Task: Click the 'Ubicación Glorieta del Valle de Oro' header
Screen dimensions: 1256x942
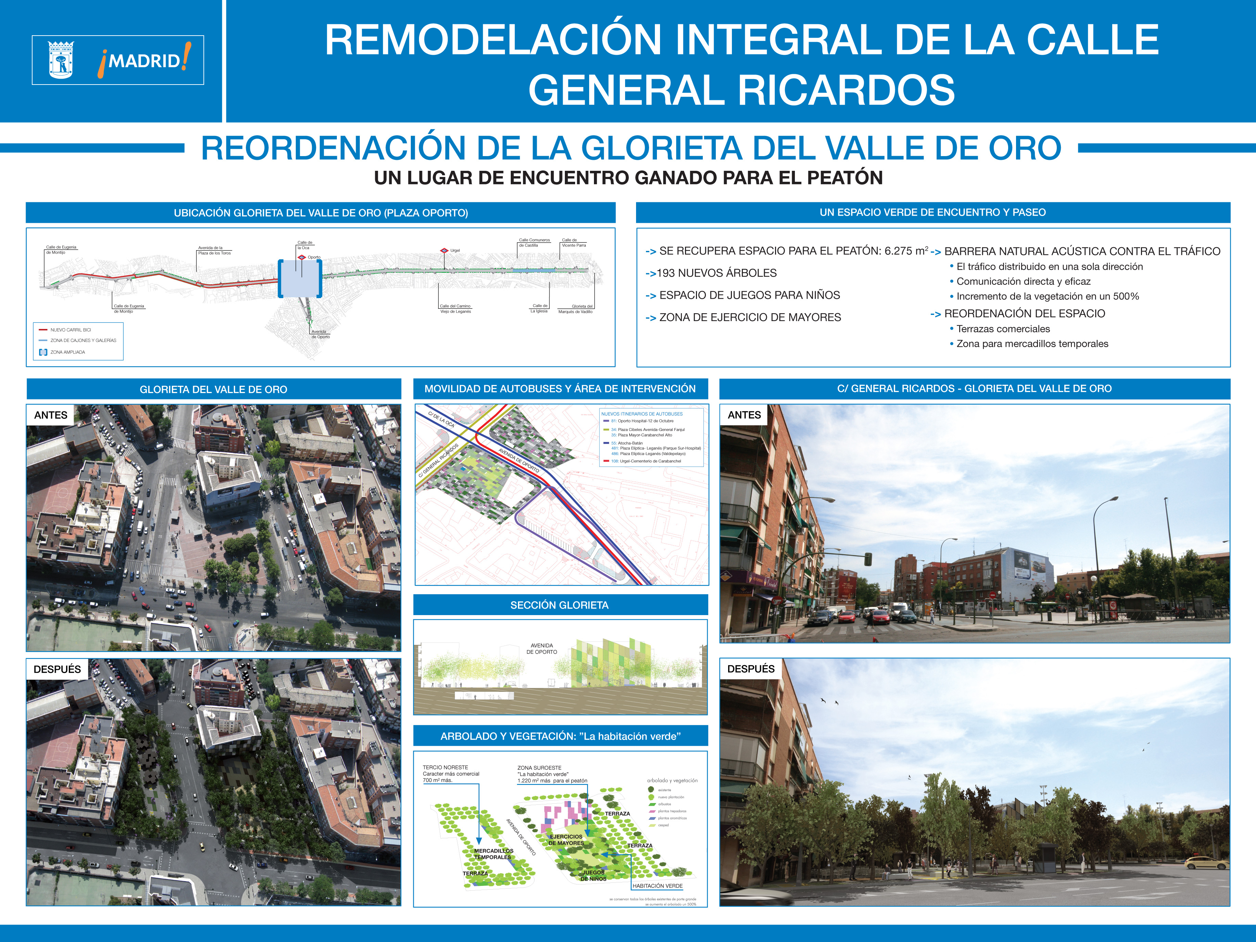Action: pos(321,213)
